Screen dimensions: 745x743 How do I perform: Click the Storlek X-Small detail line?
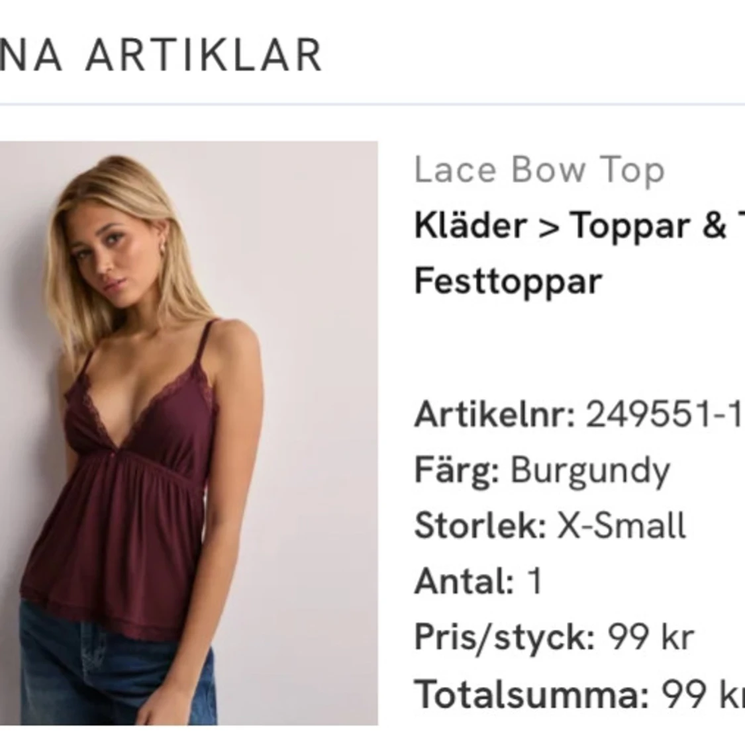click(x=550, y=525)
